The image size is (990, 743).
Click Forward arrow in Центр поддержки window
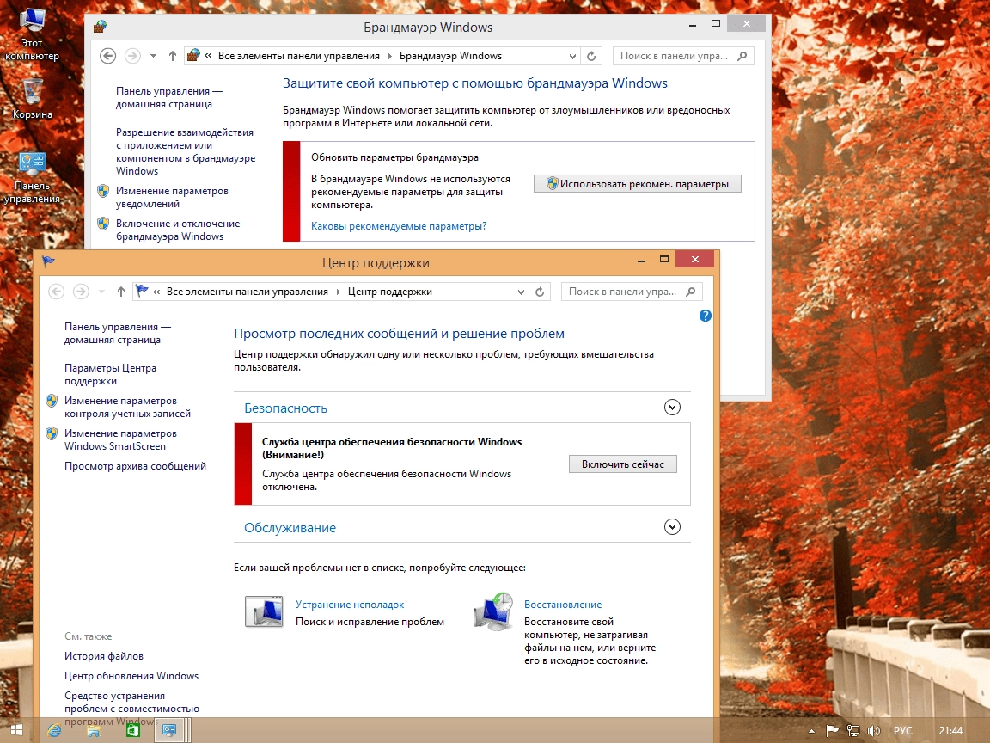click(x=81, y=292)
